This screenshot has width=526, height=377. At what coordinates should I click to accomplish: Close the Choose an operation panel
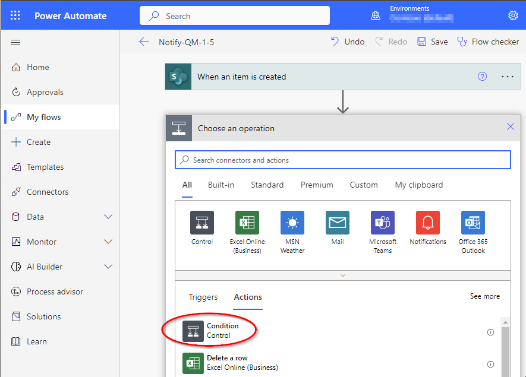point(511,126)
